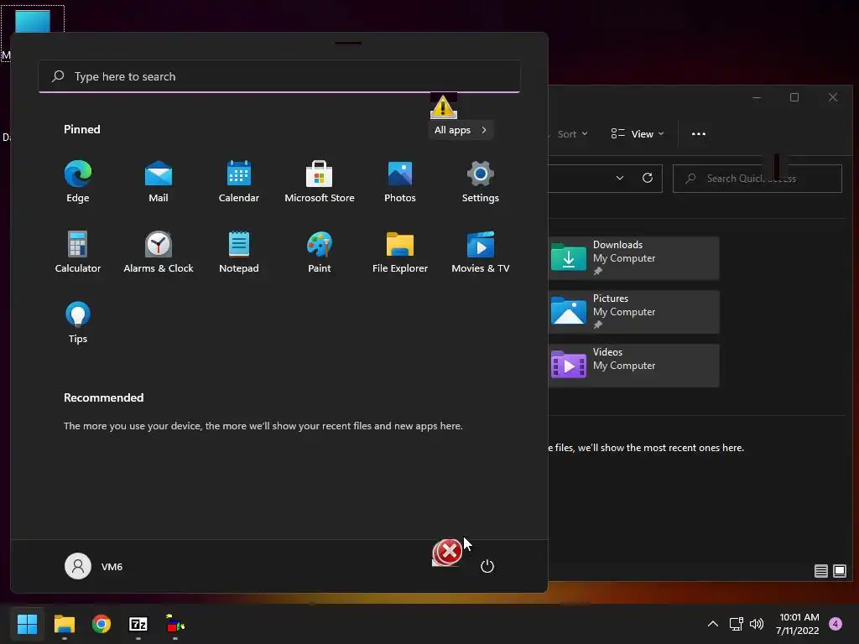This screenshot has width=859, height=644.
Task: Open Microsoft Store
Action: (320, 182)
